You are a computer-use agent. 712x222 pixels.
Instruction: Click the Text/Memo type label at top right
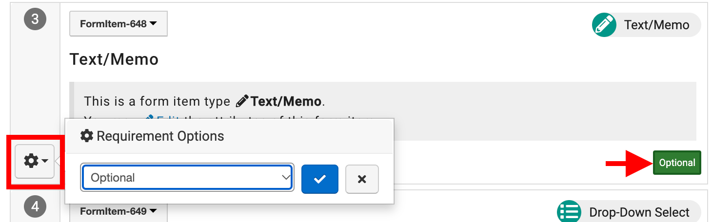click(x=656, y=25)
